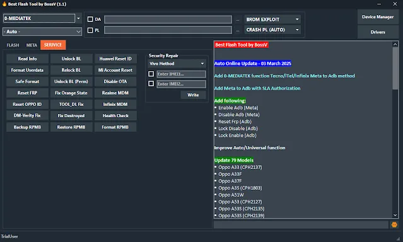This screenshot has height=242, width=403.
Task: Click the Device Manager button
Action: tap(378, 17)
